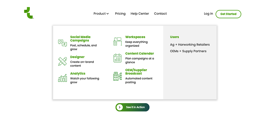Image resolution: width=265 pixels, height=119 pixels.
Task: Collapse the Product dropdown menu
Action: [100, 14]
